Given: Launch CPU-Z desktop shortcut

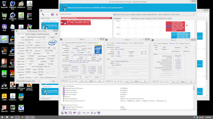Looking at the screenshot, I should (4, 28).
